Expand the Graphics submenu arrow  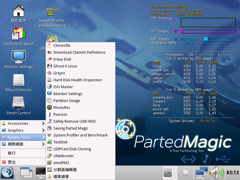pos(43,130)
